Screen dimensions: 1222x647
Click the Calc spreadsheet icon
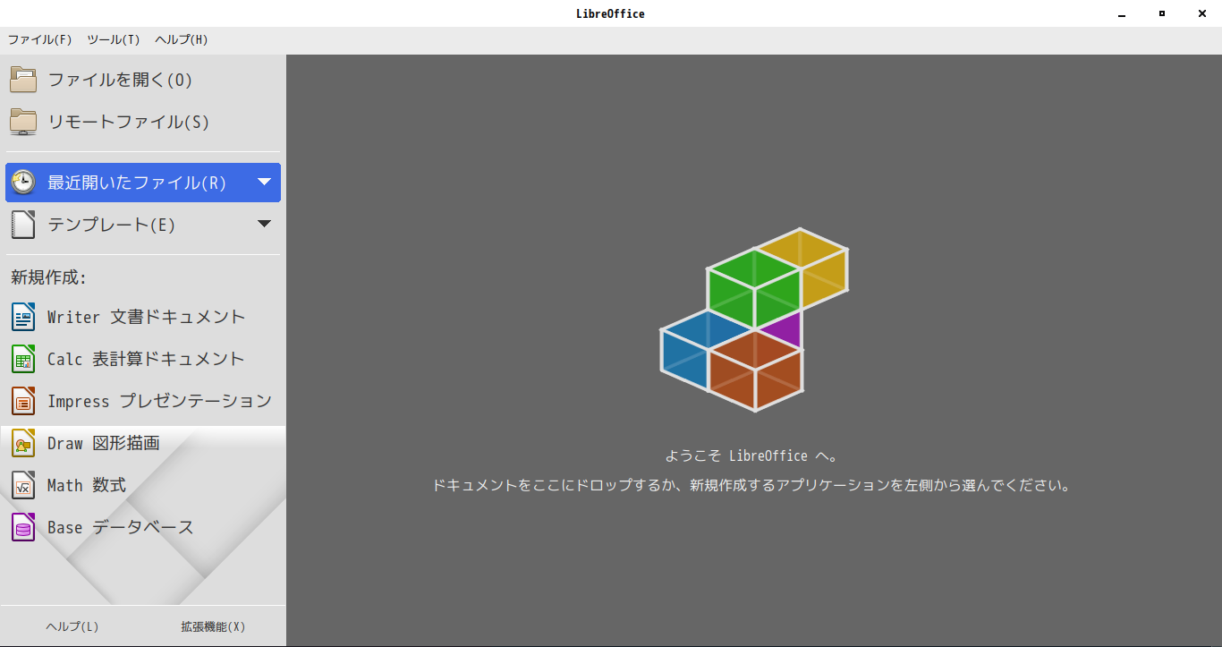(x=23, y=359)
